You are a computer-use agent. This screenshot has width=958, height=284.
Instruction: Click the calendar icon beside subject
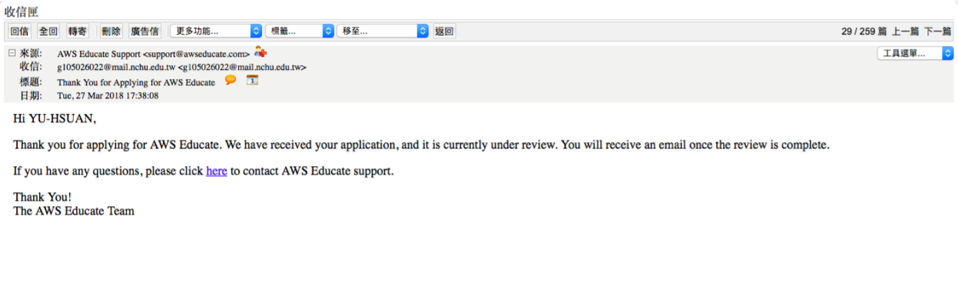252,80
